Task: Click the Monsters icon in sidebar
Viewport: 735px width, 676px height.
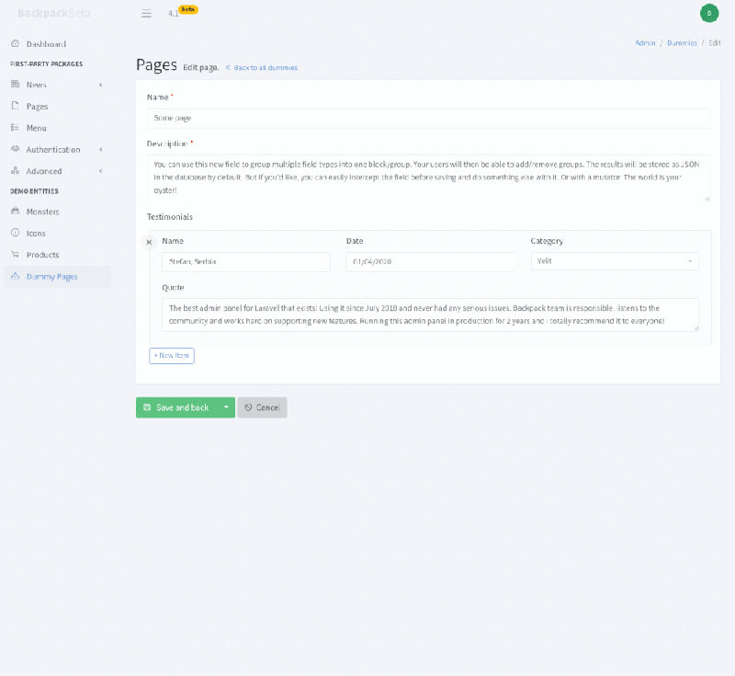Action: (x=14, y=211)
